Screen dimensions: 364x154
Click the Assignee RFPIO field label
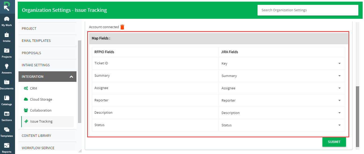101,88
